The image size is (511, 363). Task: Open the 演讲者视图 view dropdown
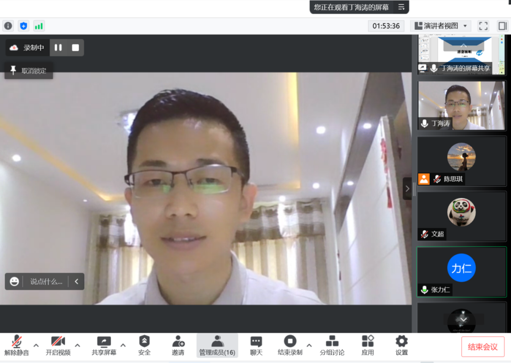point(441,26)
